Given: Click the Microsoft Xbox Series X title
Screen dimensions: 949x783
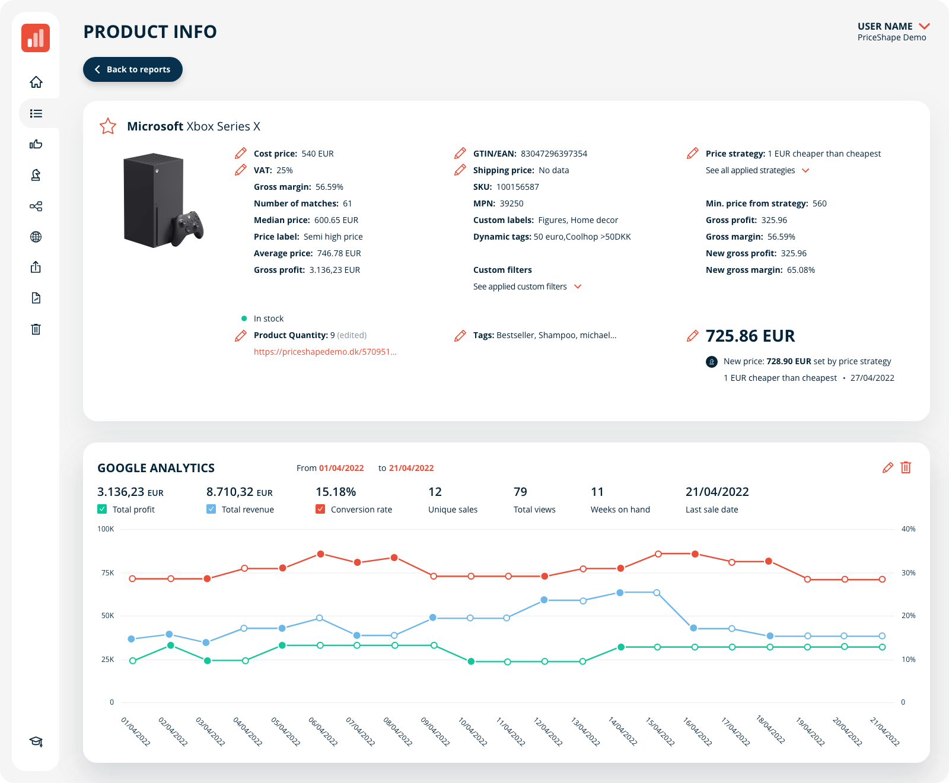Looking at the screenshot, I should [193, 126].
